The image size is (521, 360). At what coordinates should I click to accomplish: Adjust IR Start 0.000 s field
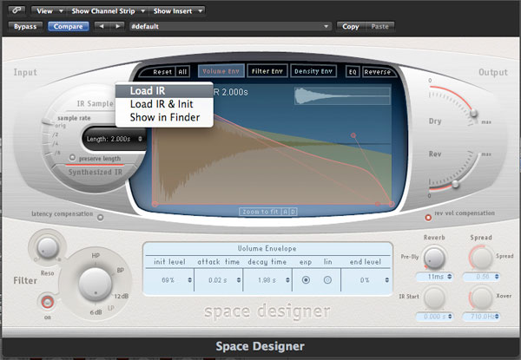click(x=435, y=317)
